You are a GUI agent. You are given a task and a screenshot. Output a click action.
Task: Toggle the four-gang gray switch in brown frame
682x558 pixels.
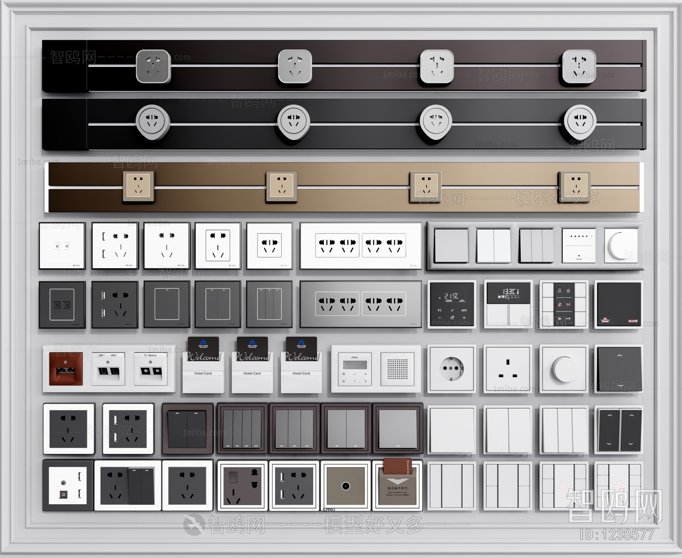pos(243,428)
